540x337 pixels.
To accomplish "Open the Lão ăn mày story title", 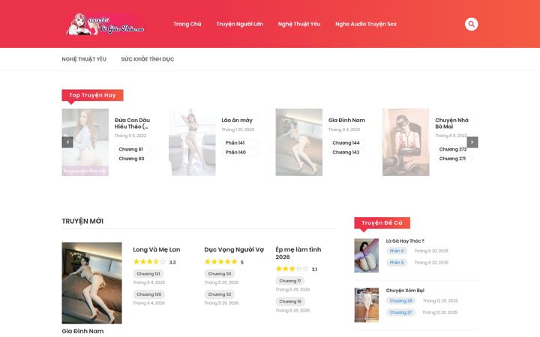I will click(237, 120).
